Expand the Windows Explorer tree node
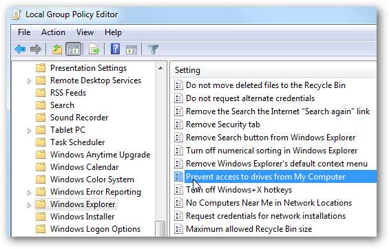Screen dimensions: 389x249 30,205
